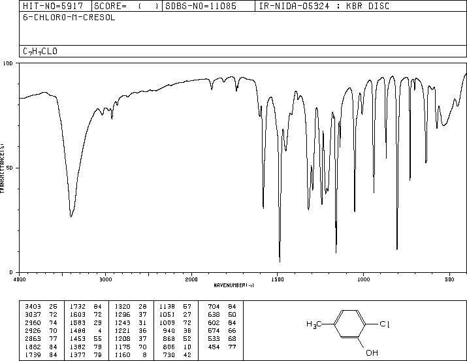Click the 50 label on the transmittance axis

pyautogui.click(x=10, y=168)
